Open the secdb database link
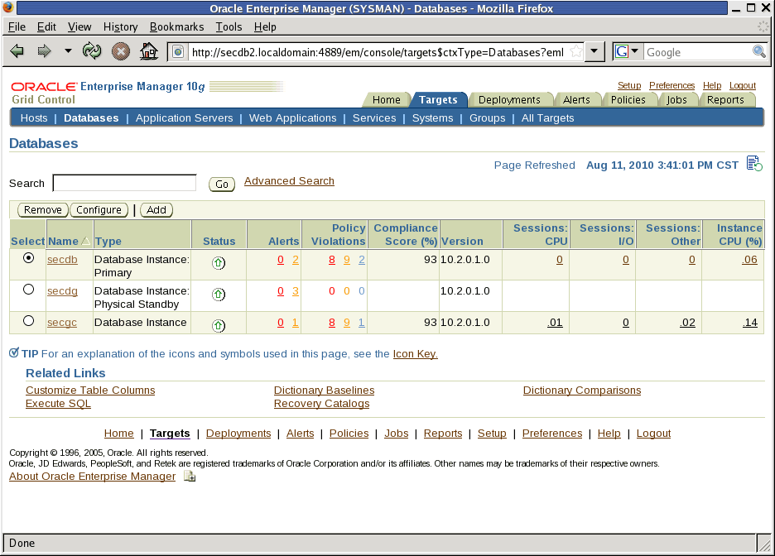 click(62, 259)
